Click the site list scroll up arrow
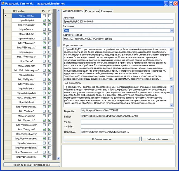The height and width of the screenshot is (171, 179). pos(58,11)
